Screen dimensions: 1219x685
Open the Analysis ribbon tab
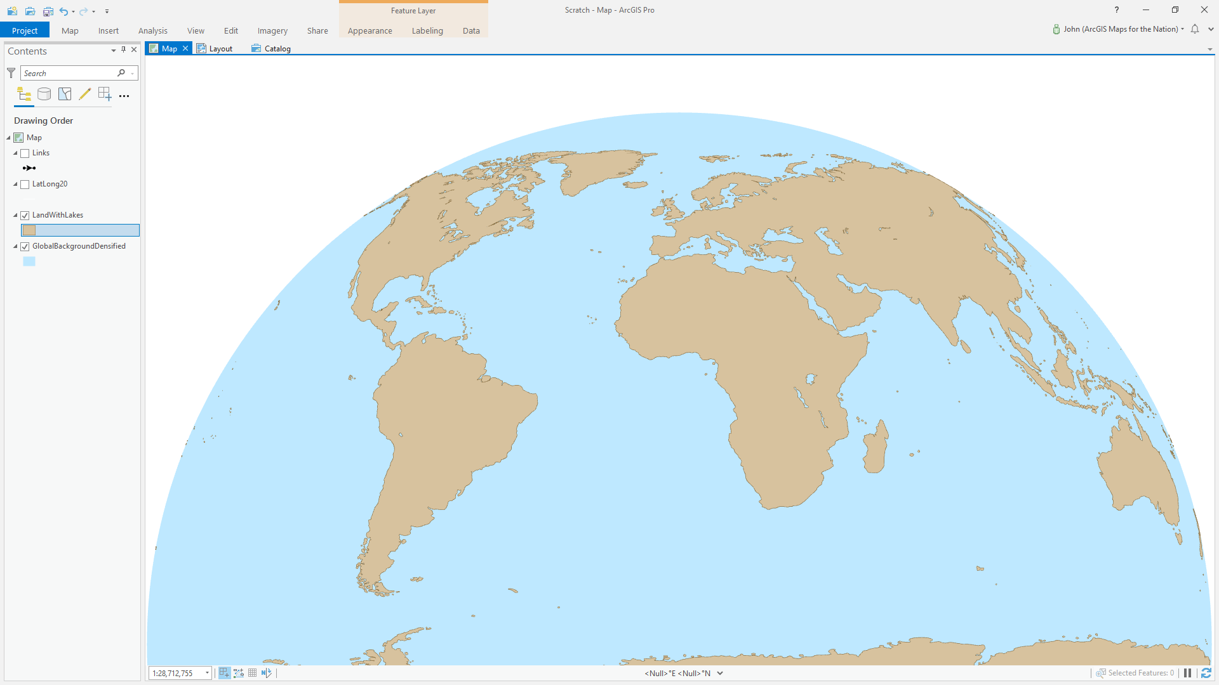click(x=152, y=30)
